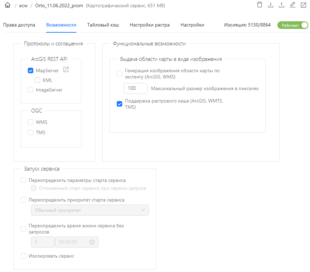
Task: Toggle the Работает service switch
Action: pyautogui.click(x=292, y=25)
